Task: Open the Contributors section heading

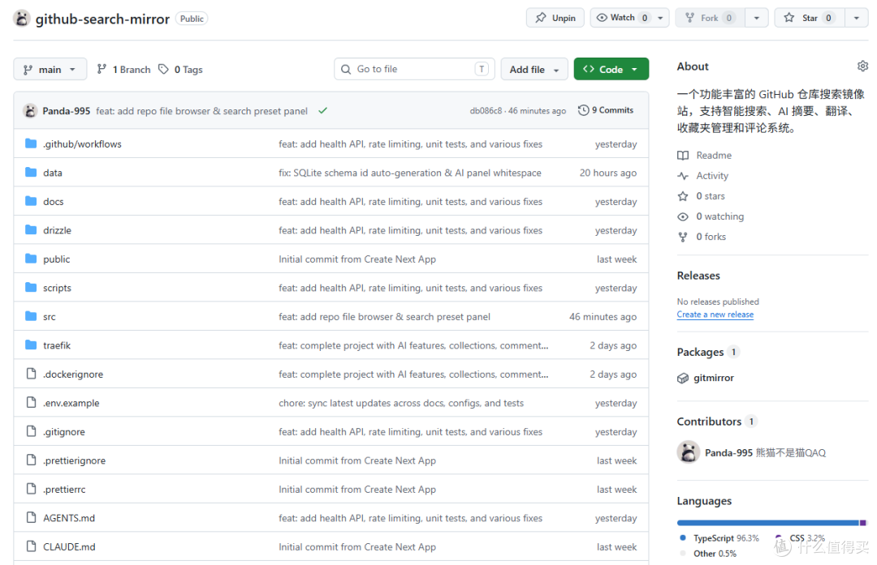Action: (709, 422)
